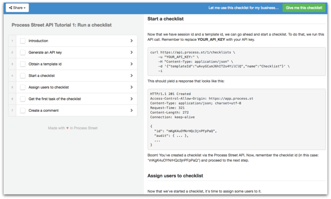Select the 'Assign users to checklist' task label in list

coord(49,87)
